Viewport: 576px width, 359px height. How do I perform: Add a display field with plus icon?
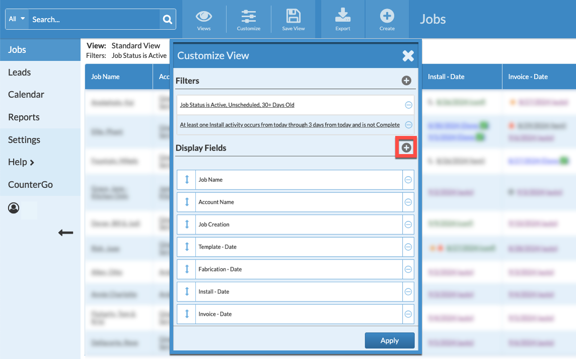pyautogui.click(x=406, y=148)
